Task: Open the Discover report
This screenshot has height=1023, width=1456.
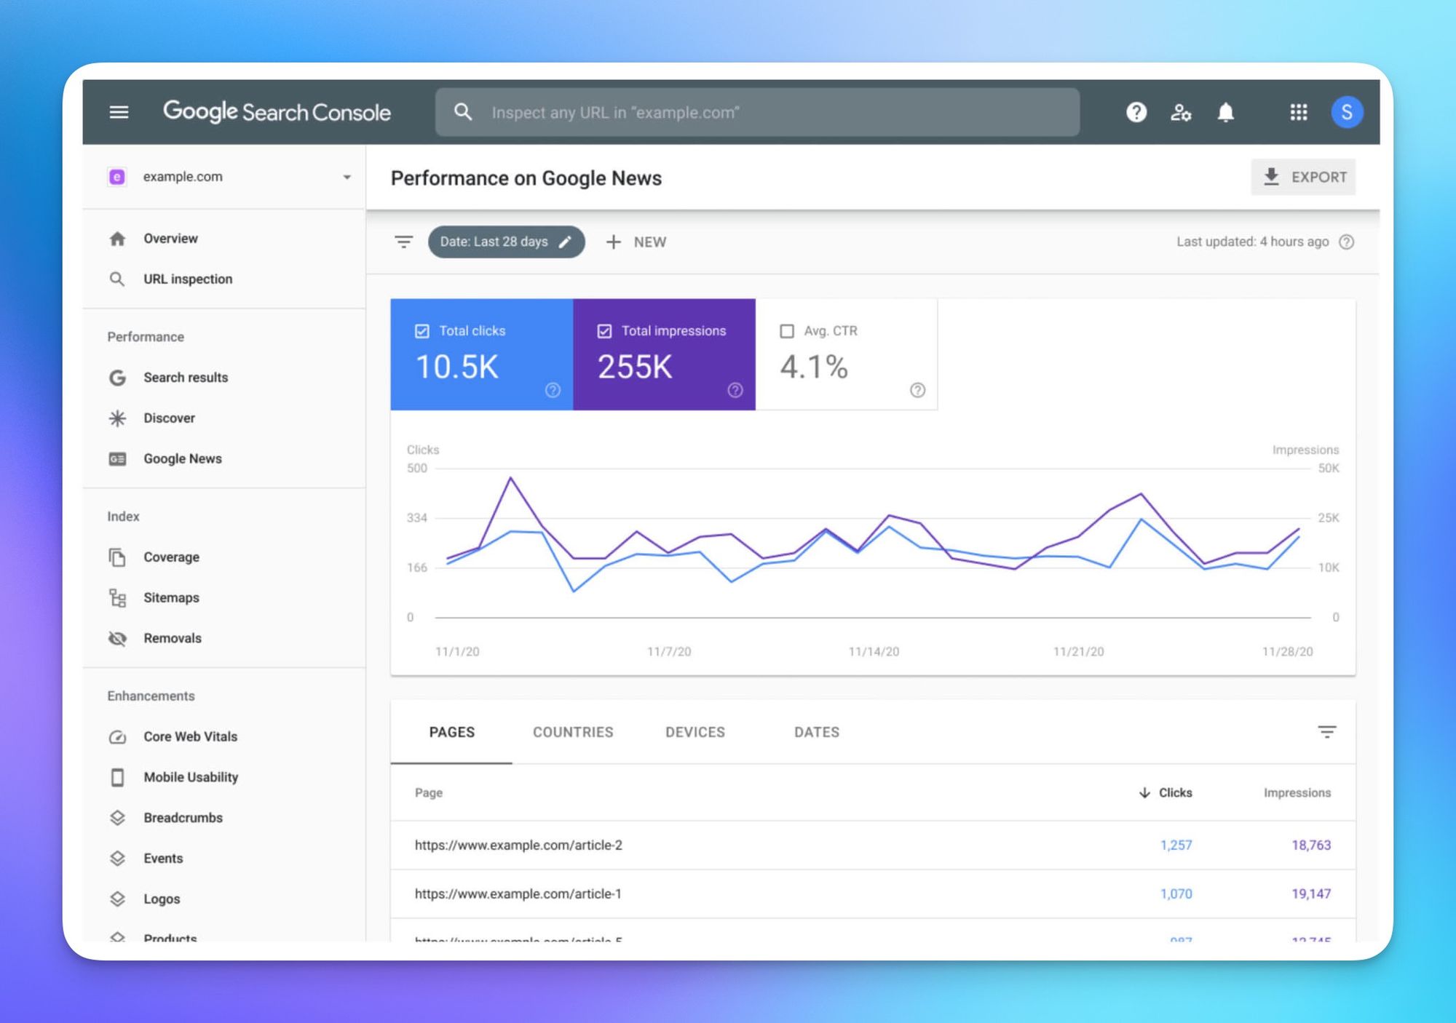Action: tap(169, 418)
